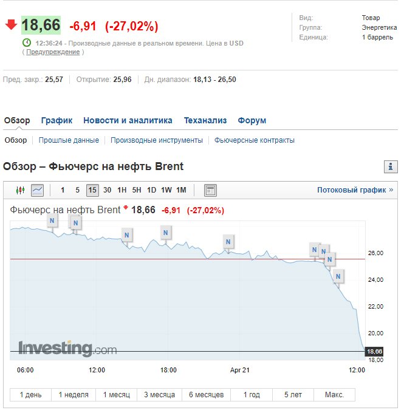This screenshot has width=404, height=410.
Task: Open Потоковый график link
Action: [x=355, y=190]
